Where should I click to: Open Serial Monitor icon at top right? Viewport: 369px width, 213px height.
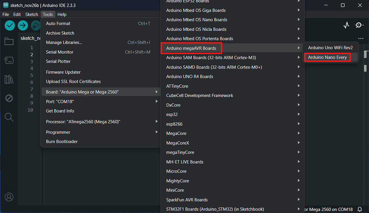tap(359, 25)
